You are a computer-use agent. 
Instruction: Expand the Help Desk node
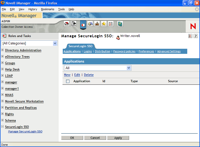click(x=3, y=69)
